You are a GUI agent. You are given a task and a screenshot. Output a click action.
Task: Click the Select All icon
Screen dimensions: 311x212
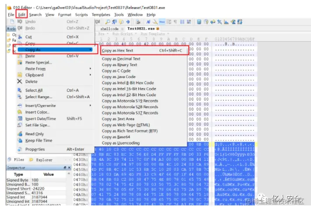[x=20, y=90]
